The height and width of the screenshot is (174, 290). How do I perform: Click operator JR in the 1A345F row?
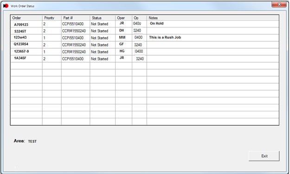(x=122, y=58)
